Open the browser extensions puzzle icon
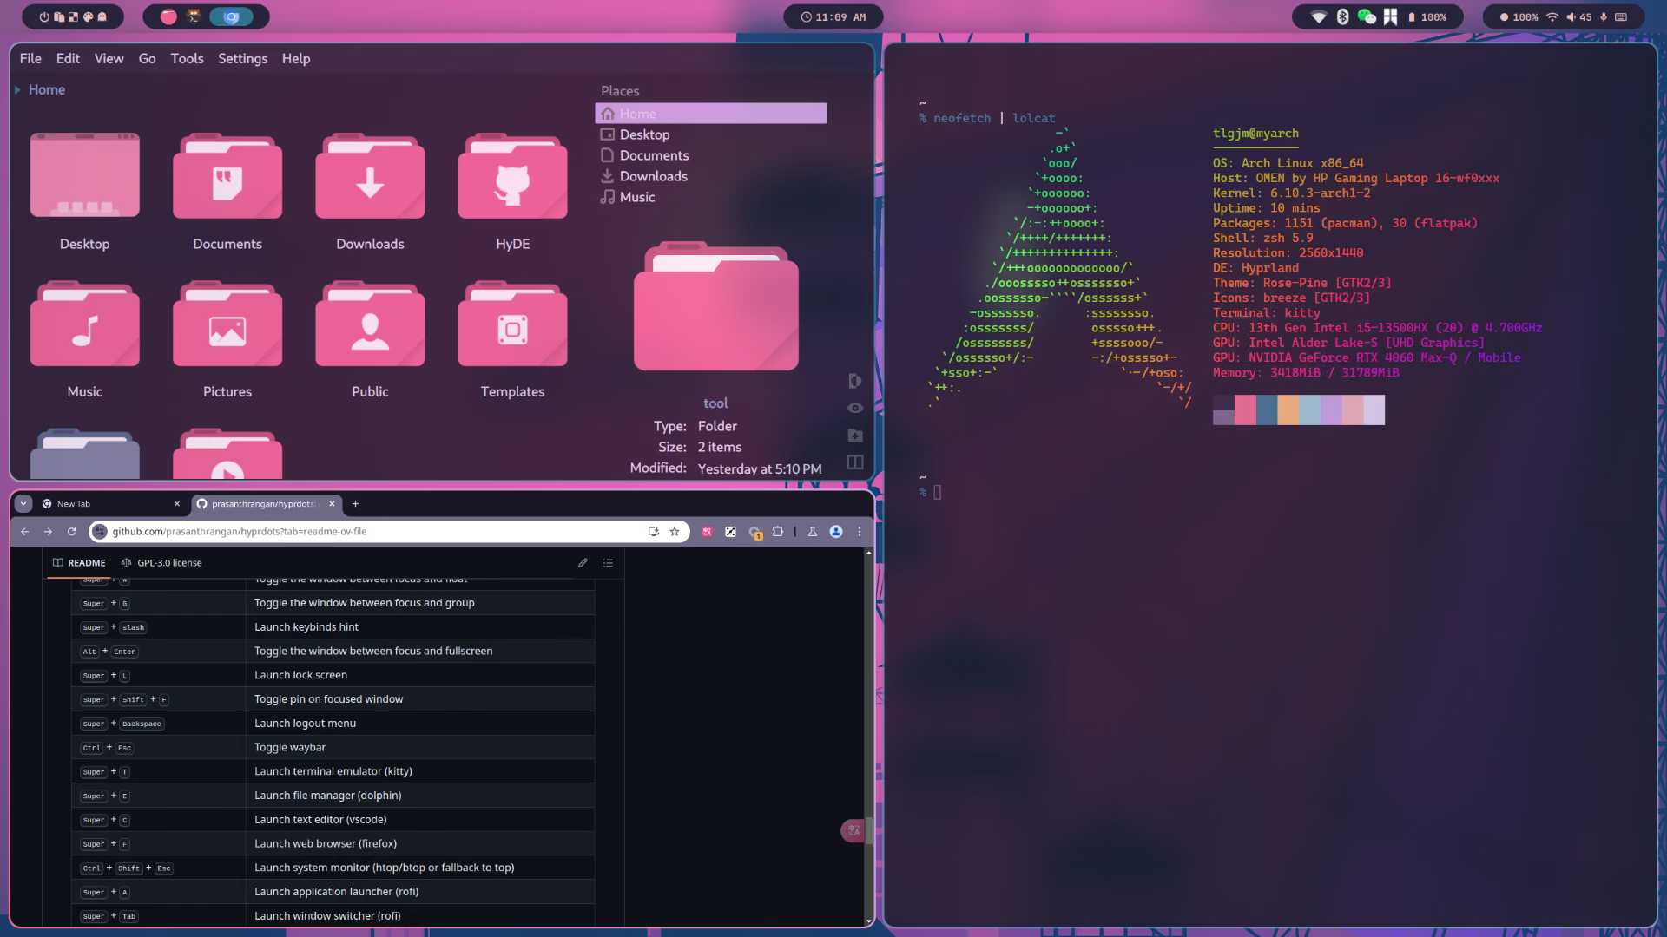Image resolution: width=1667 pixels, height=937 pixels. pos(777,532)
